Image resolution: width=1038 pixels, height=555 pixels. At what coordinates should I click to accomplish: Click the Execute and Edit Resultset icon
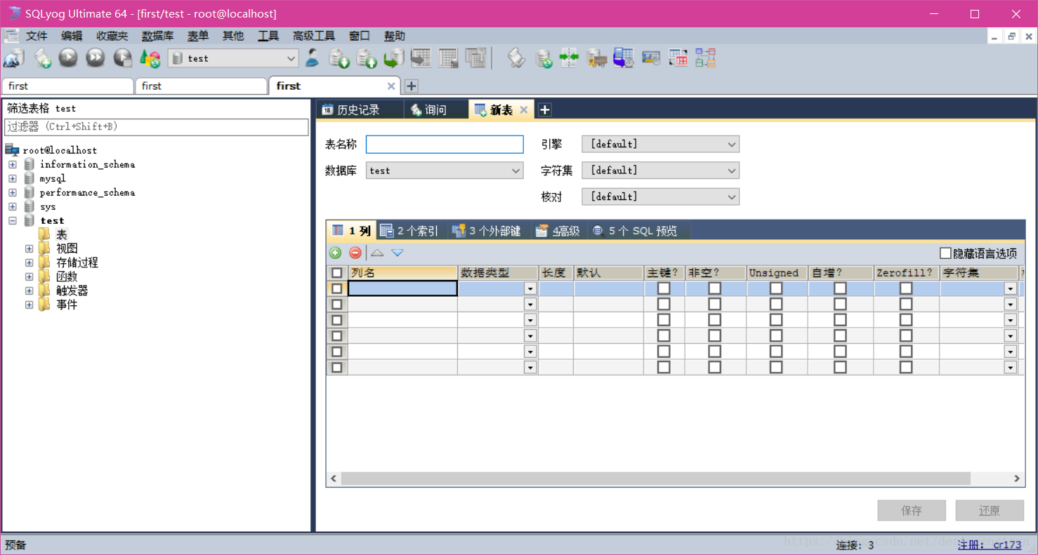[123, 58]
